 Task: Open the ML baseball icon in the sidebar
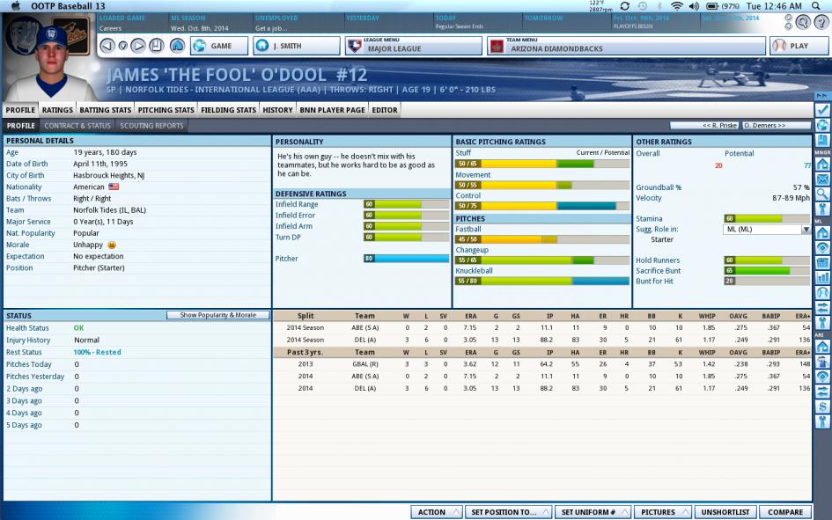[x=822, y=292]
